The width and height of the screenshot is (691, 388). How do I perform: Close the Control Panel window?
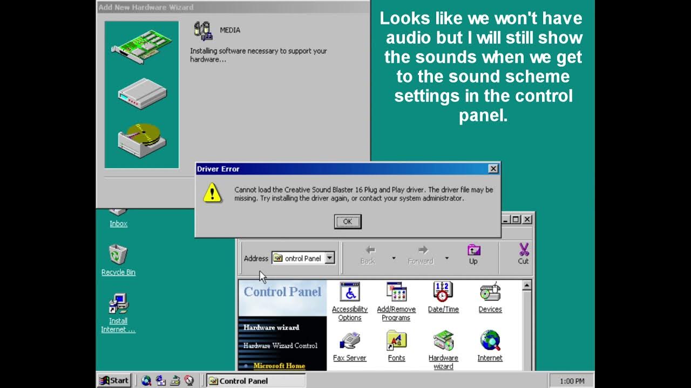pos(527,219)
